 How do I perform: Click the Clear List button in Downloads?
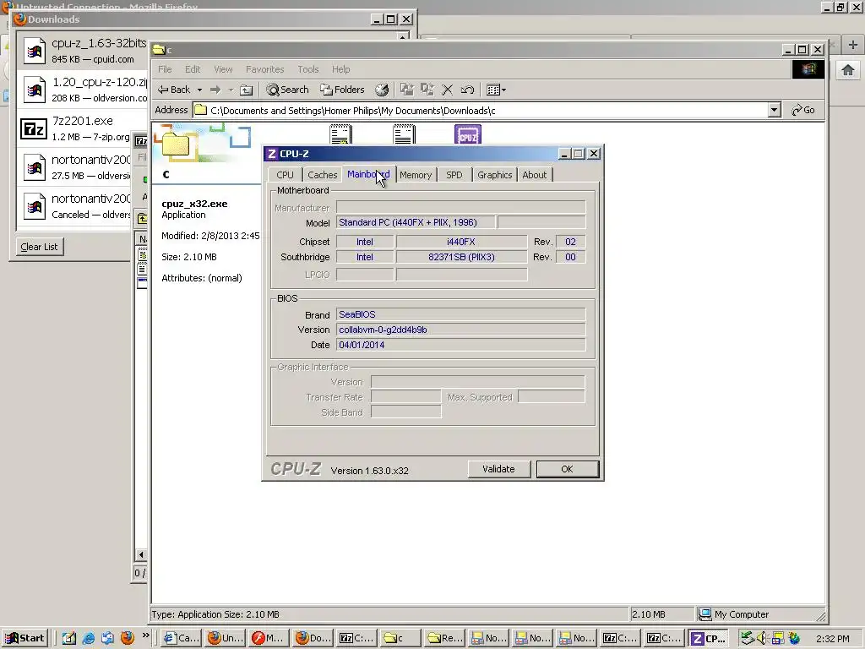pyautogui.click(x=39, y=247)
